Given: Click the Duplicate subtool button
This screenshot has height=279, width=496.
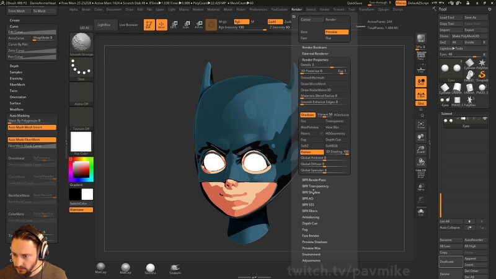Looking at the screenshot, I should pos(451,262).
